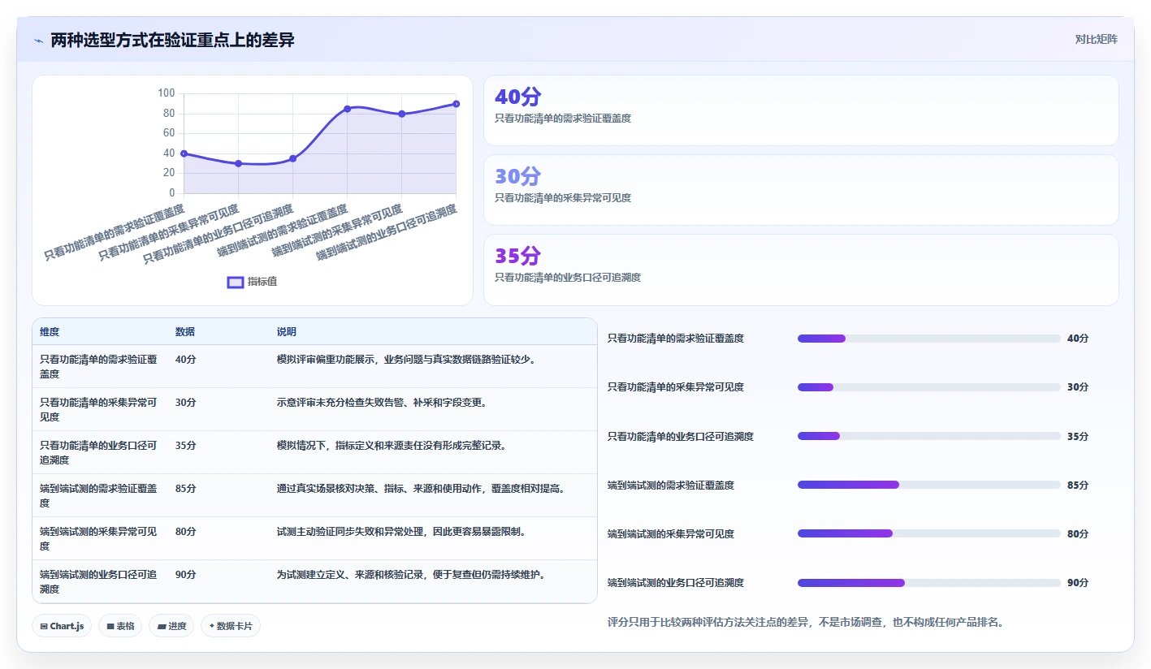Image resolution: width=1151 pixels, height=669 pixels.
Task: Click table cell 端到端试测的需求验证覆盖度
Action: (99, 496)
